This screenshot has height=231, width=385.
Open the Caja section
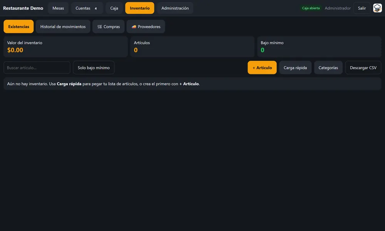click(x=114, y=8)
